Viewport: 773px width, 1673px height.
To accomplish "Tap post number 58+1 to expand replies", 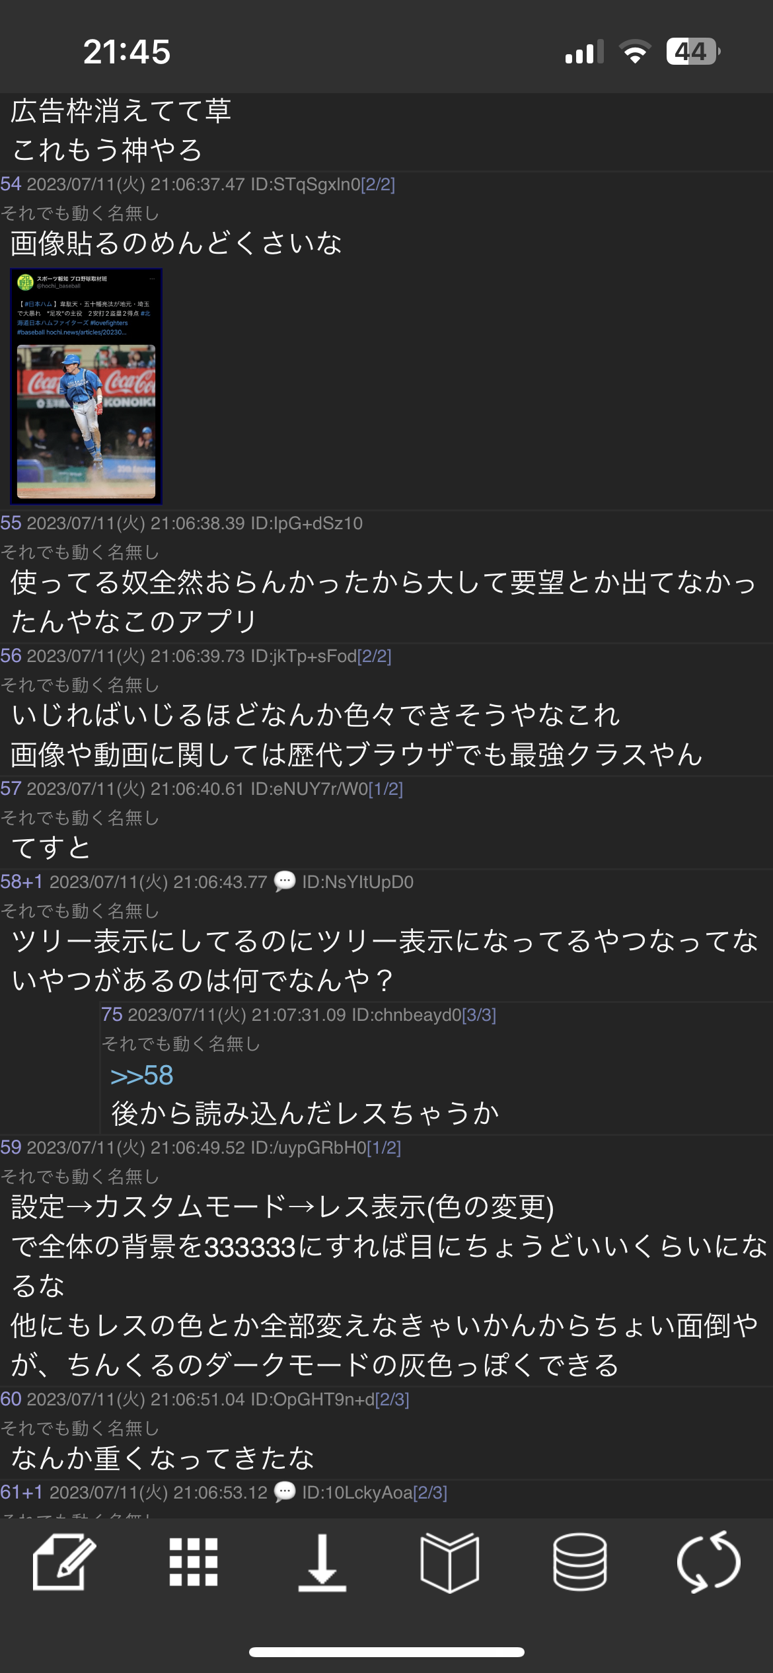I will click(x=21, y=882).
